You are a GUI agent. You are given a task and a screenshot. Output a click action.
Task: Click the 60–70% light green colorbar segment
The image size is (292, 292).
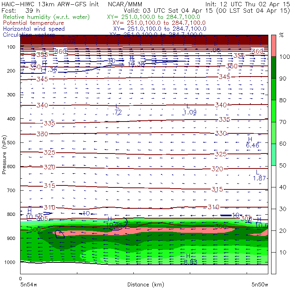click(273, 133)
